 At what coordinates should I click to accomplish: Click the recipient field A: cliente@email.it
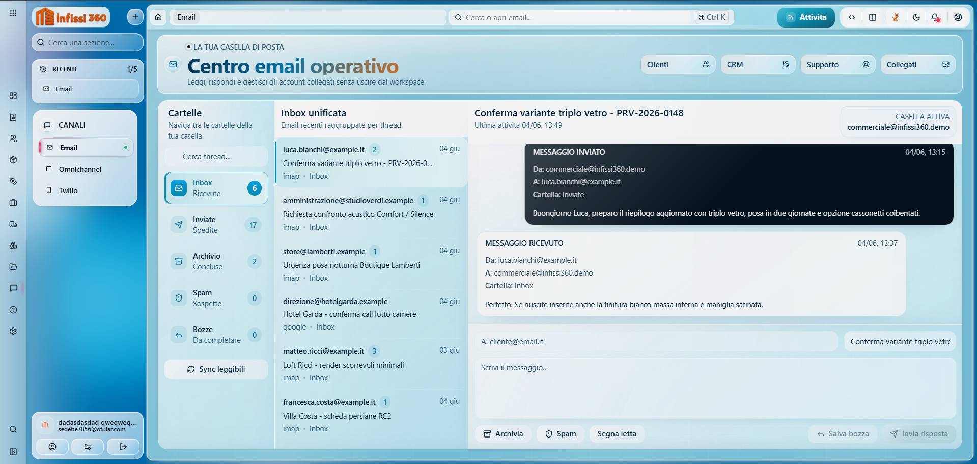point(656,342)
